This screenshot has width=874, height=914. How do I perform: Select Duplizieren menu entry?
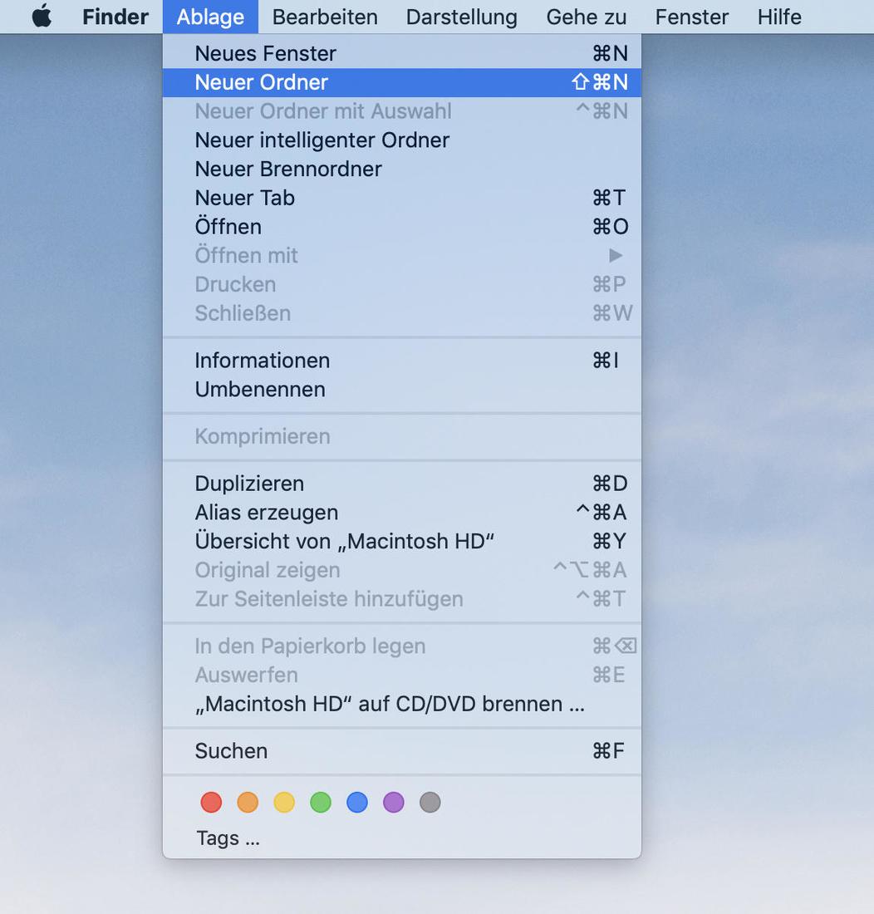coord(402,484)
